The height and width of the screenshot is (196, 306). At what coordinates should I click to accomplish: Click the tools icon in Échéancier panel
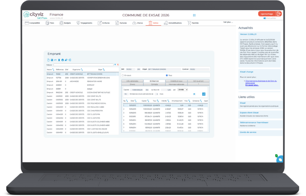point(194,94)
